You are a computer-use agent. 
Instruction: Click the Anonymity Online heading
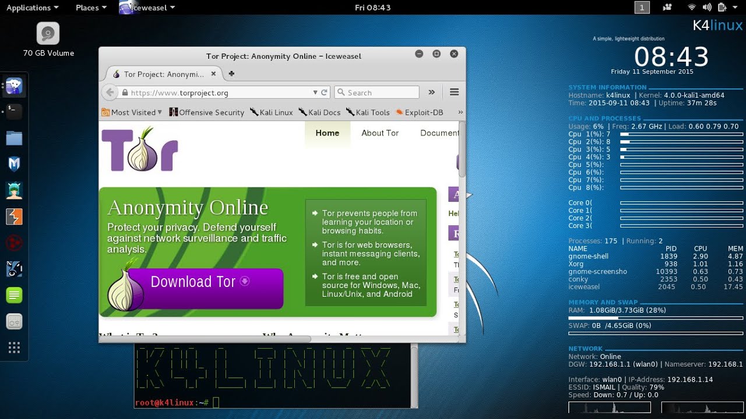188,208
